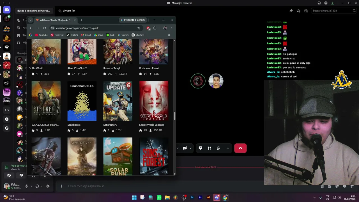Click the CurseForge page scrollbar thumb

click(174, 116)
